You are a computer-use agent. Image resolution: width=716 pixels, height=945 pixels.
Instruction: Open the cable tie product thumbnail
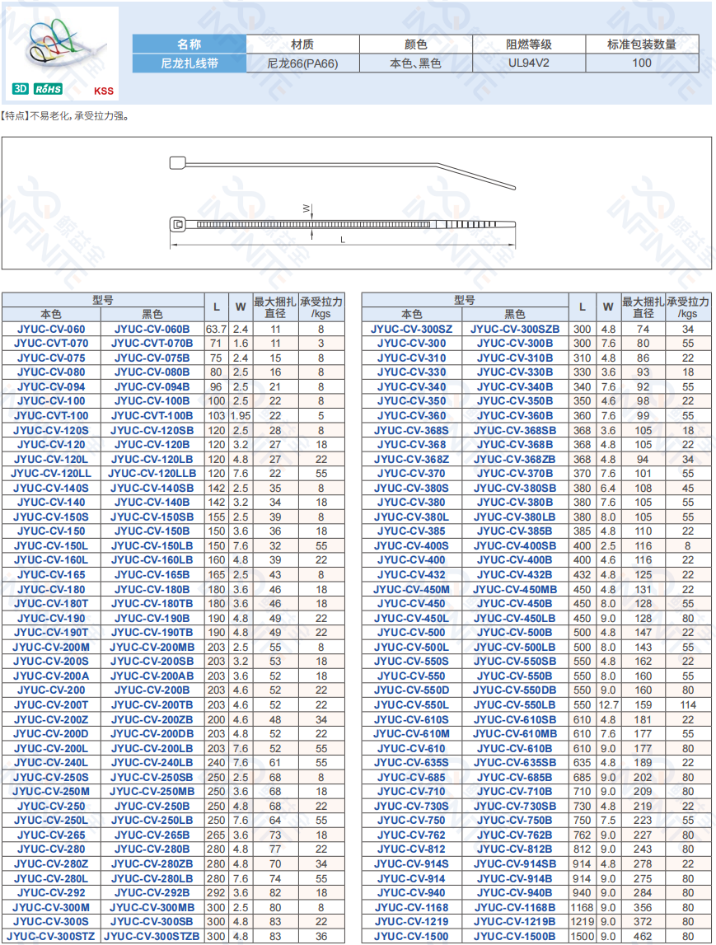click(x=63, y=46)
